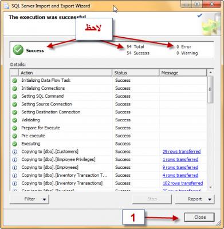Select the Copying to [dbo].[Customers] text
Image resolution: width=224 pixels, height=229 pixels.
point(50,152)
